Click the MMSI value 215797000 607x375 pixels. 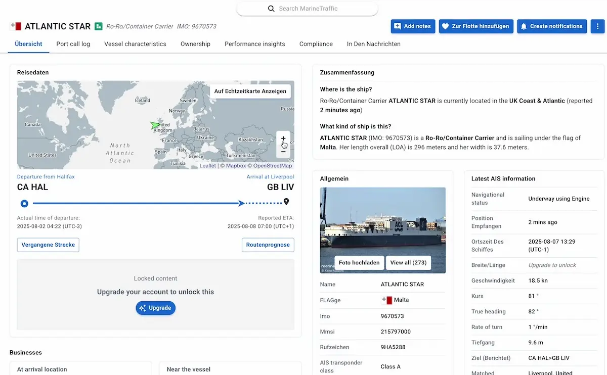(396, 332)
